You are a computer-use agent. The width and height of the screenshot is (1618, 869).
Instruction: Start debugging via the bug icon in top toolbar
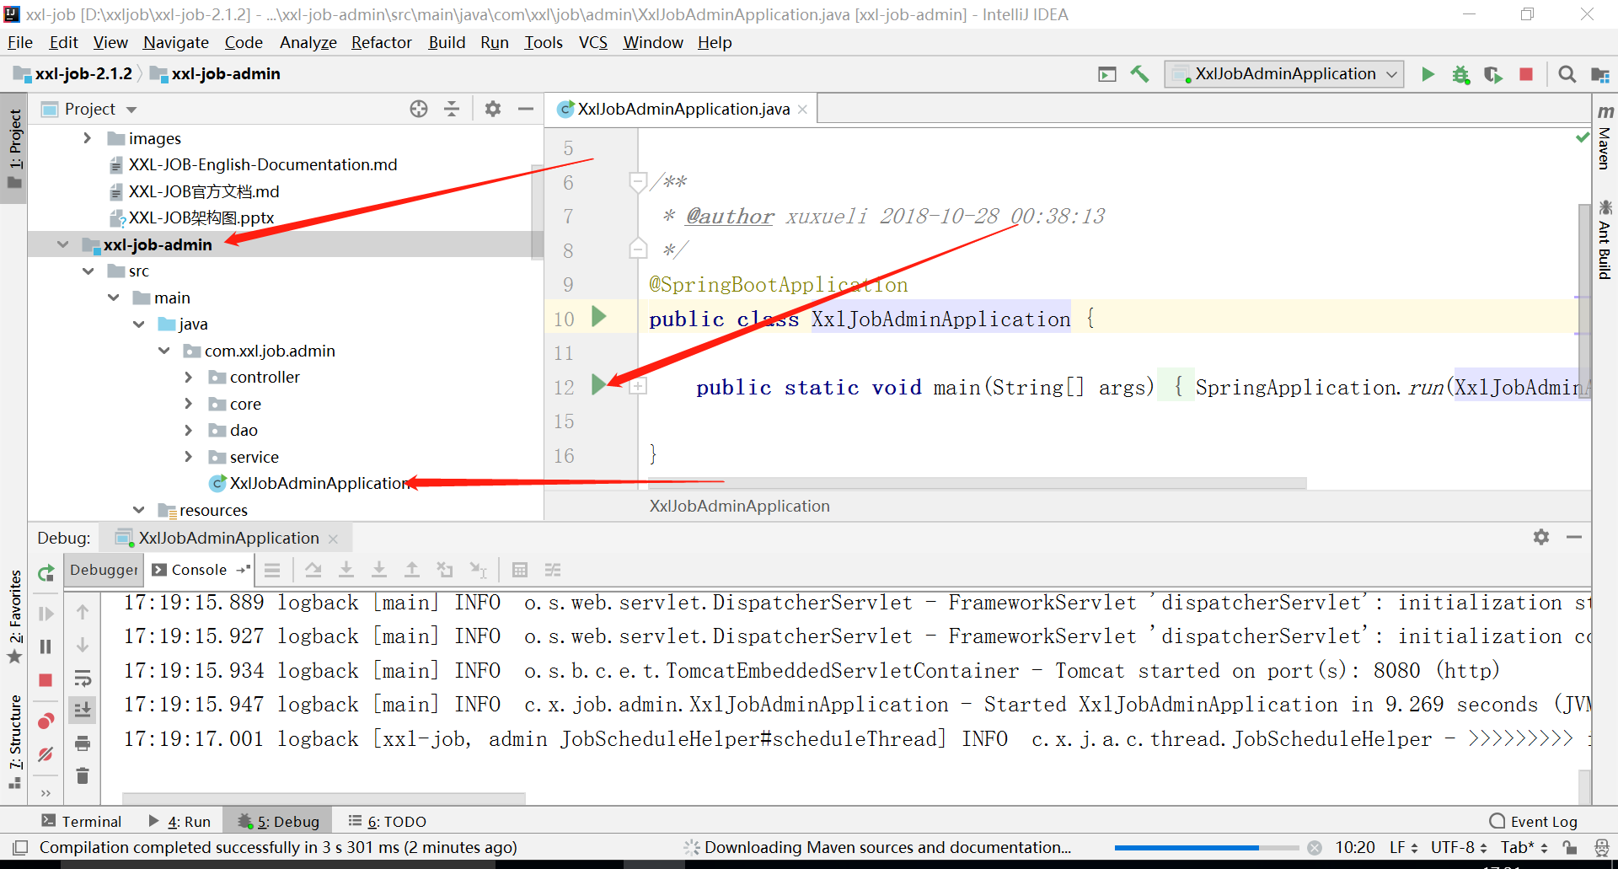(1460, 74)
